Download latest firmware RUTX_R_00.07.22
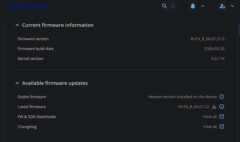This screenshot has height=142, width=240. click(x=214, y=106)
